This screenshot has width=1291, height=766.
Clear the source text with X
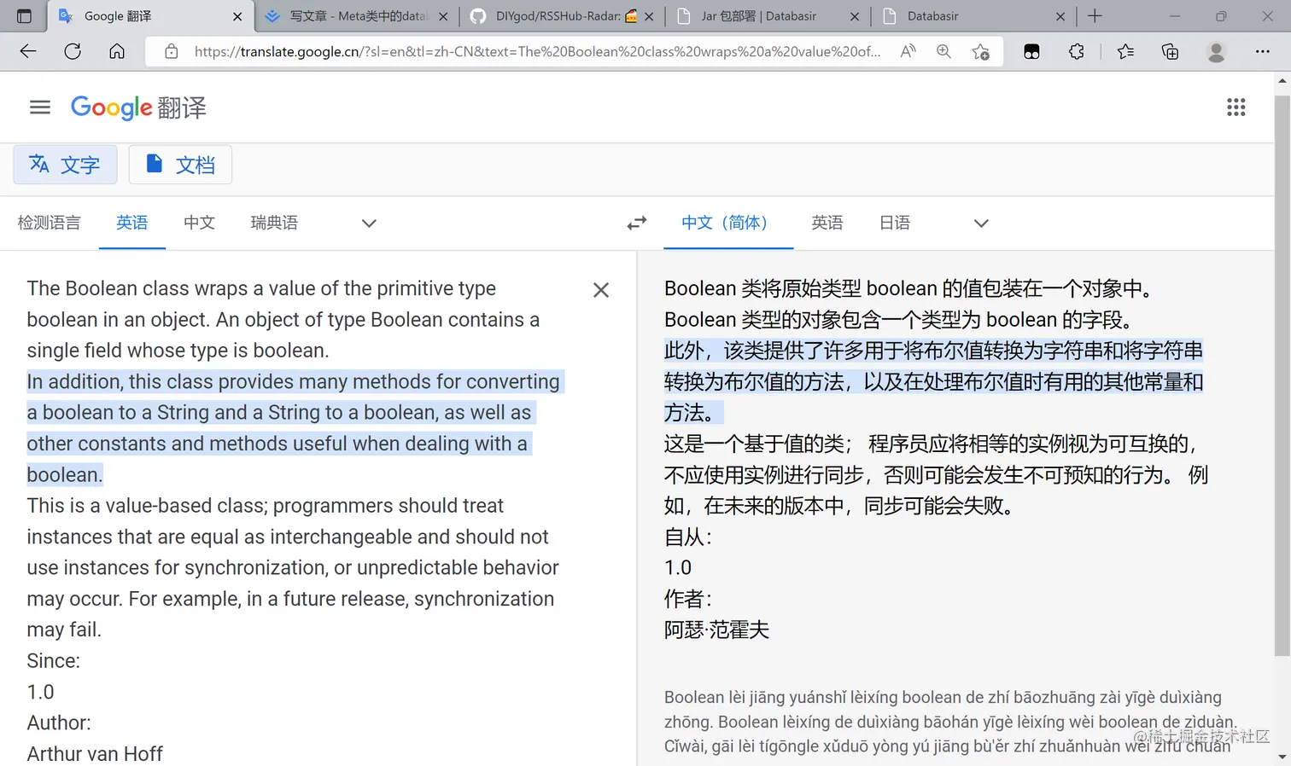click(601, 290)
